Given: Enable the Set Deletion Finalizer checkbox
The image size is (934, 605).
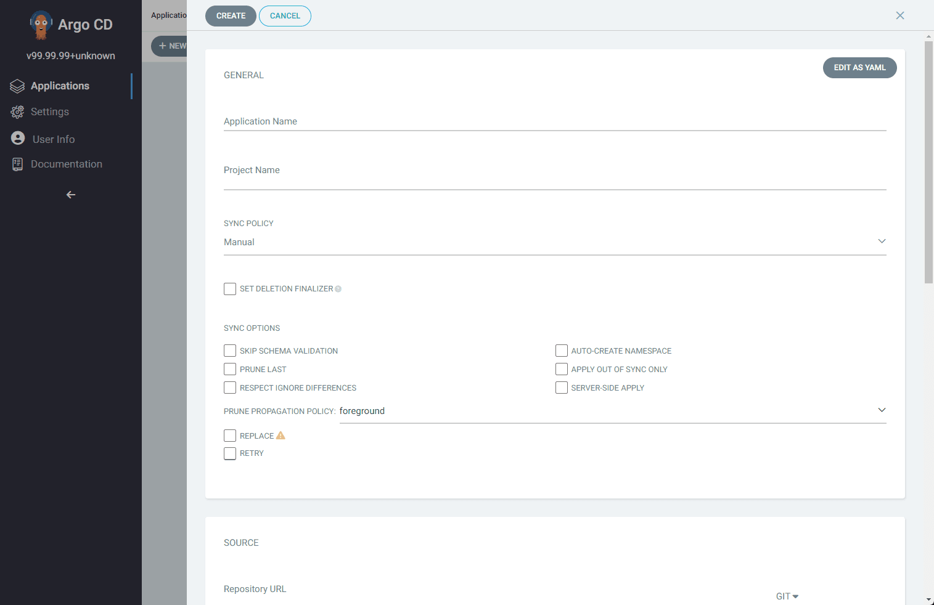Looking at the screenshot, I should pos(230,289).
